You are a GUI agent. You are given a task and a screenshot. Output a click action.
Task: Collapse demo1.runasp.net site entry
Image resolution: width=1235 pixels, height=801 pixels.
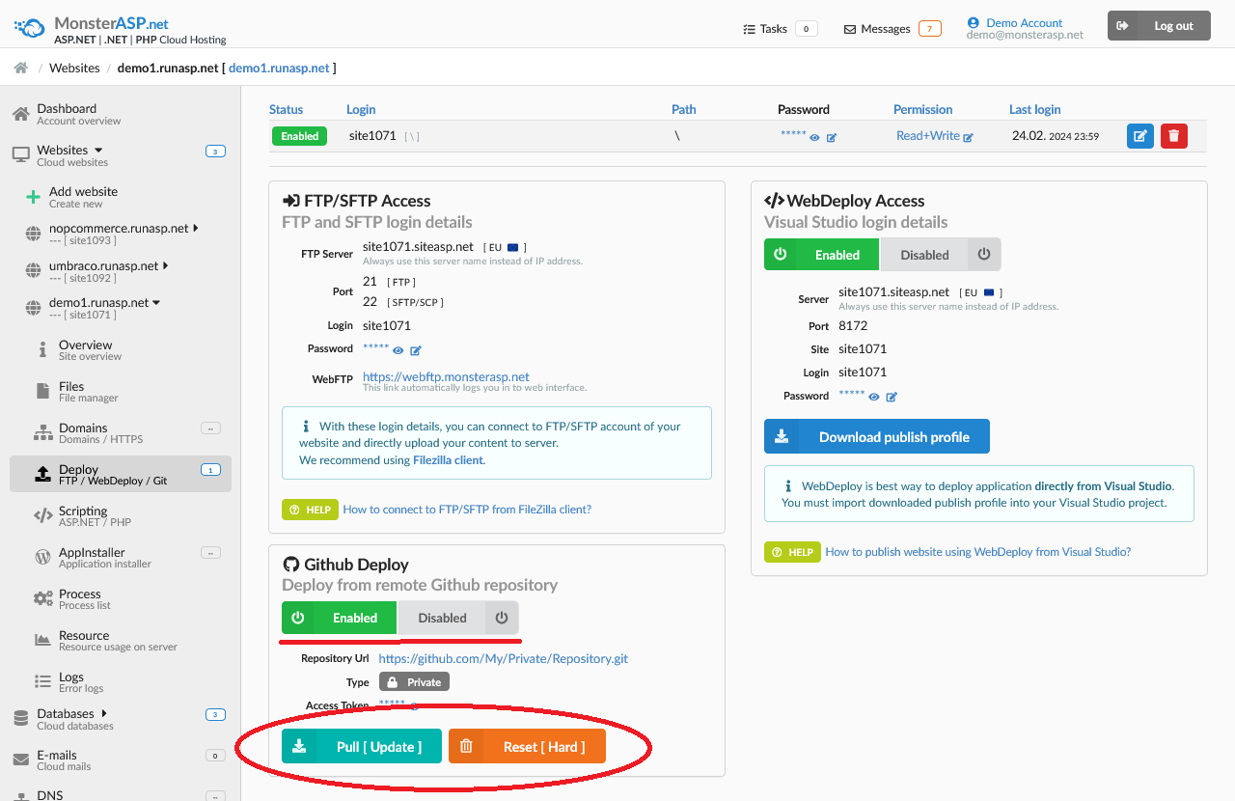pyautogui.click(x=156, y=303)
